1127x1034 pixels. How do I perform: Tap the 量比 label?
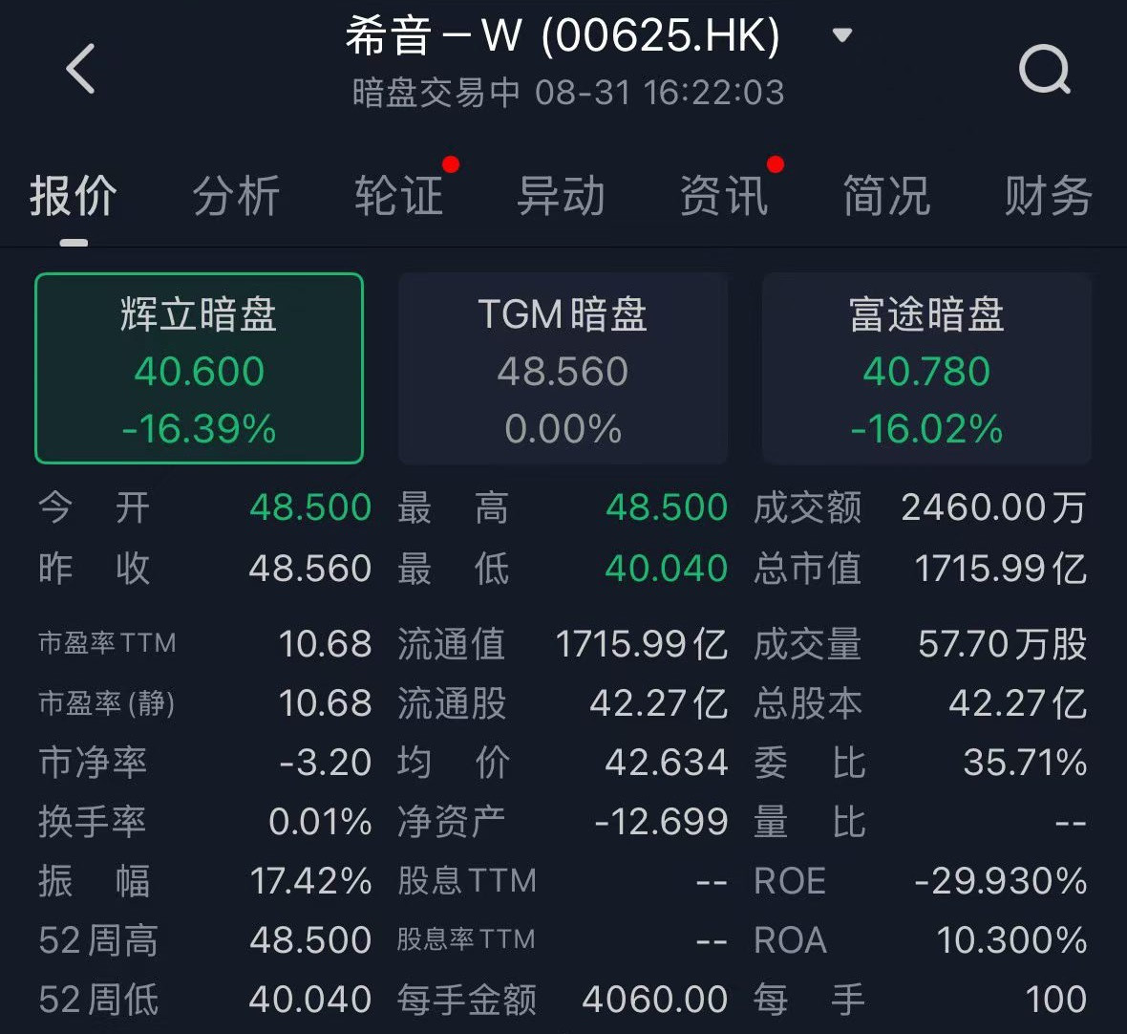click(x=810, y=822)
